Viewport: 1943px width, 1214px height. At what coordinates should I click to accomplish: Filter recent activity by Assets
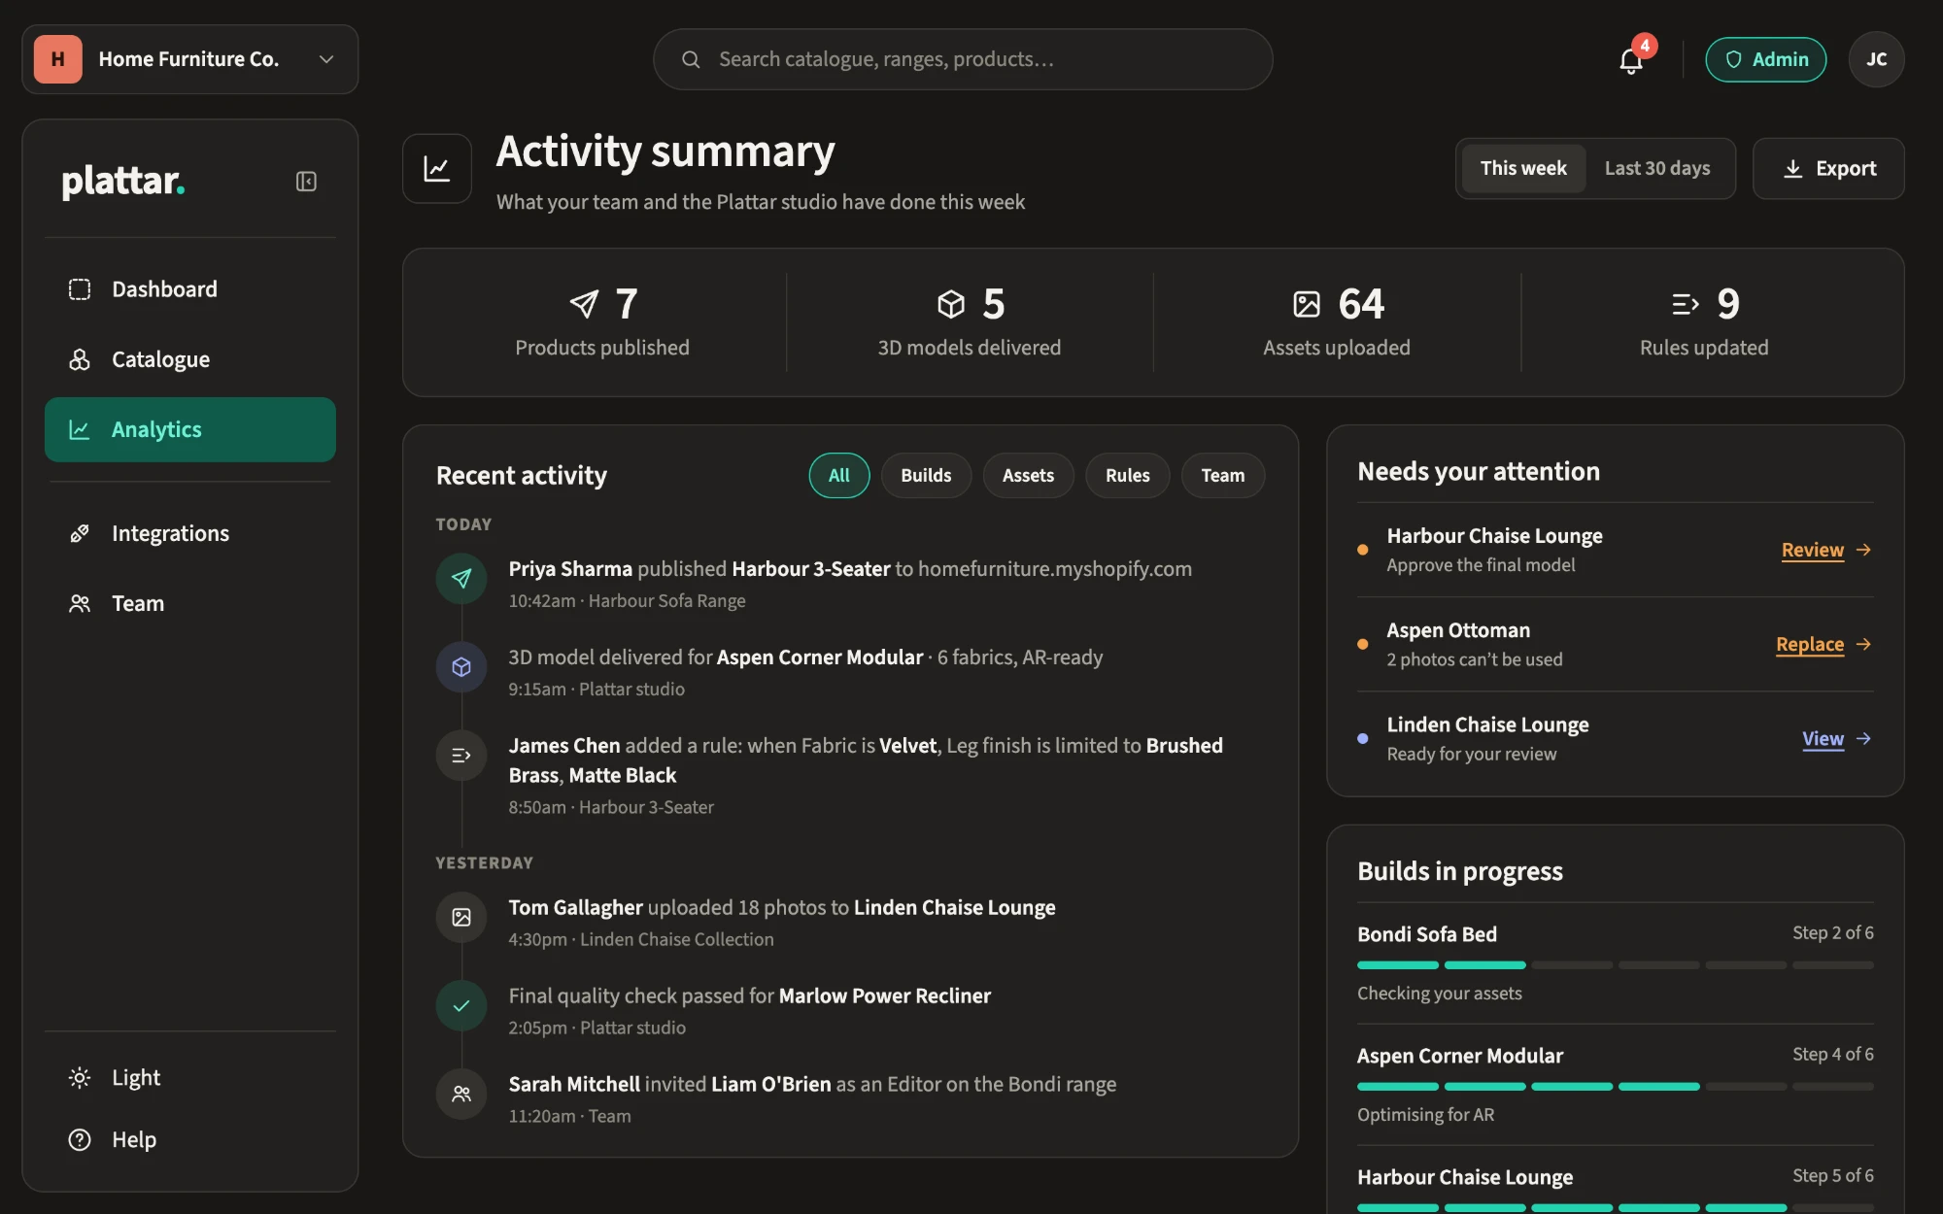[x=1028, y=476]
